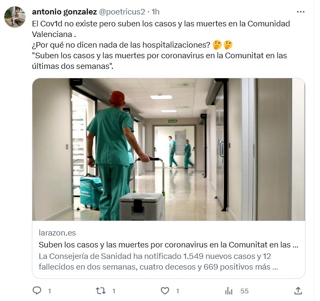Like the tweet with heart icon
The width and height of the screenshot is (320, 301).
tap(165, 291)
